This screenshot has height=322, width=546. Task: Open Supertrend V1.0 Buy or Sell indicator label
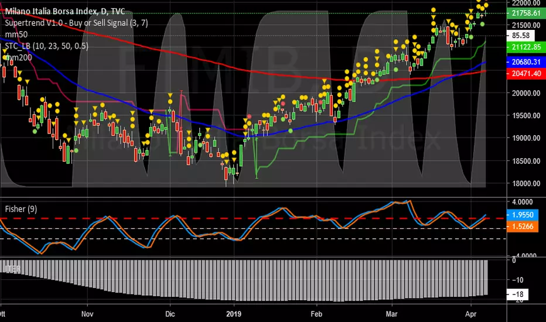pos(76,23)
